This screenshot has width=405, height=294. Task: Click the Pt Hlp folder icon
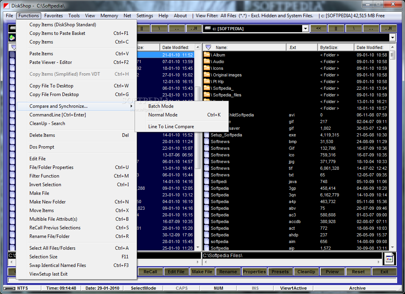(207, 81)
